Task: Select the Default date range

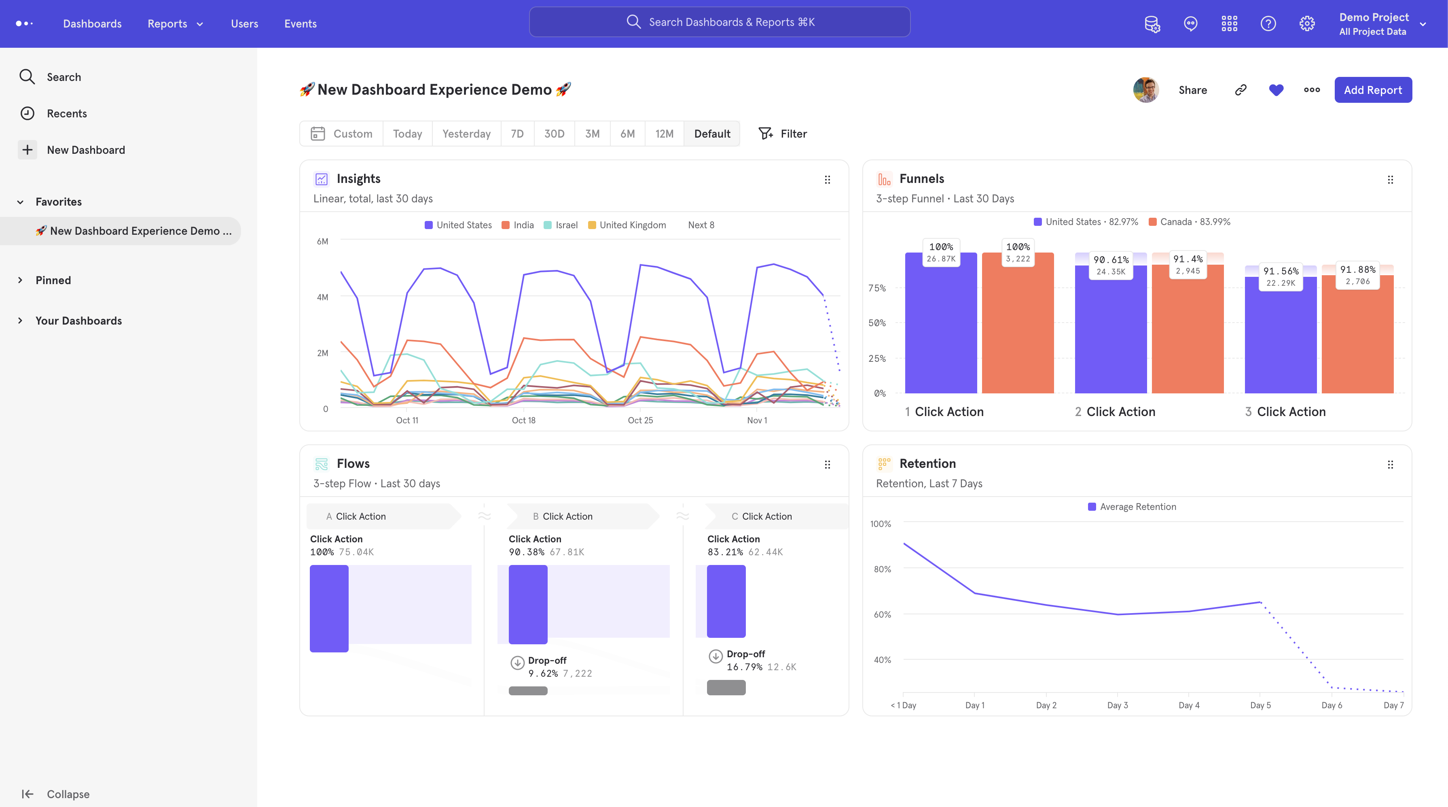Action: pos(712,134)
